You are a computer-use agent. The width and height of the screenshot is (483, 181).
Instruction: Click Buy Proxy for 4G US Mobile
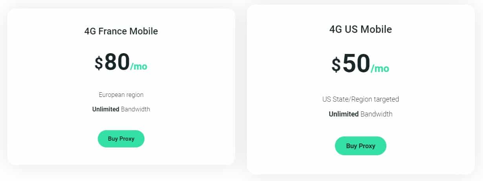coord(360,146)
